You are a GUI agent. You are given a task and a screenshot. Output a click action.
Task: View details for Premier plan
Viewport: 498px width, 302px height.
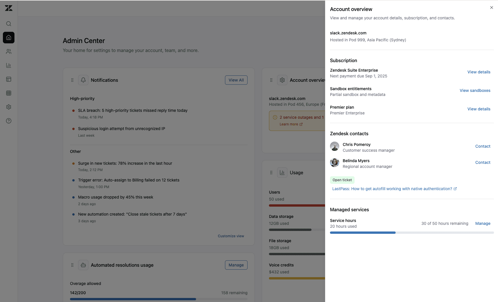tap(479, 109)
